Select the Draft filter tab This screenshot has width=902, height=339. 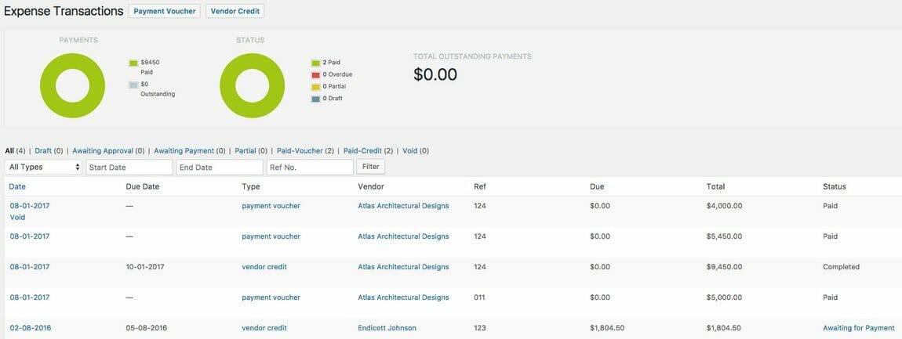(x=43, y=151)
